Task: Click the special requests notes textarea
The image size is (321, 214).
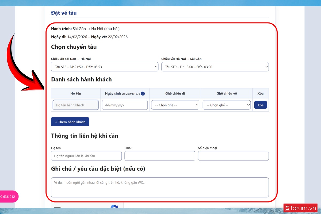Action: click(x=160, y=187)
